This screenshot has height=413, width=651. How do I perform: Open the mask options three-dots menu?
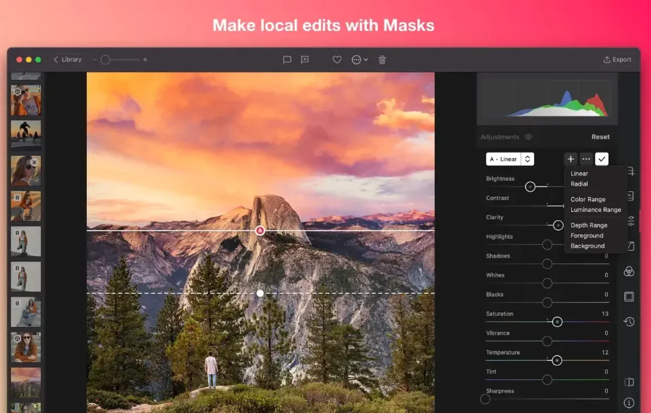586,159
